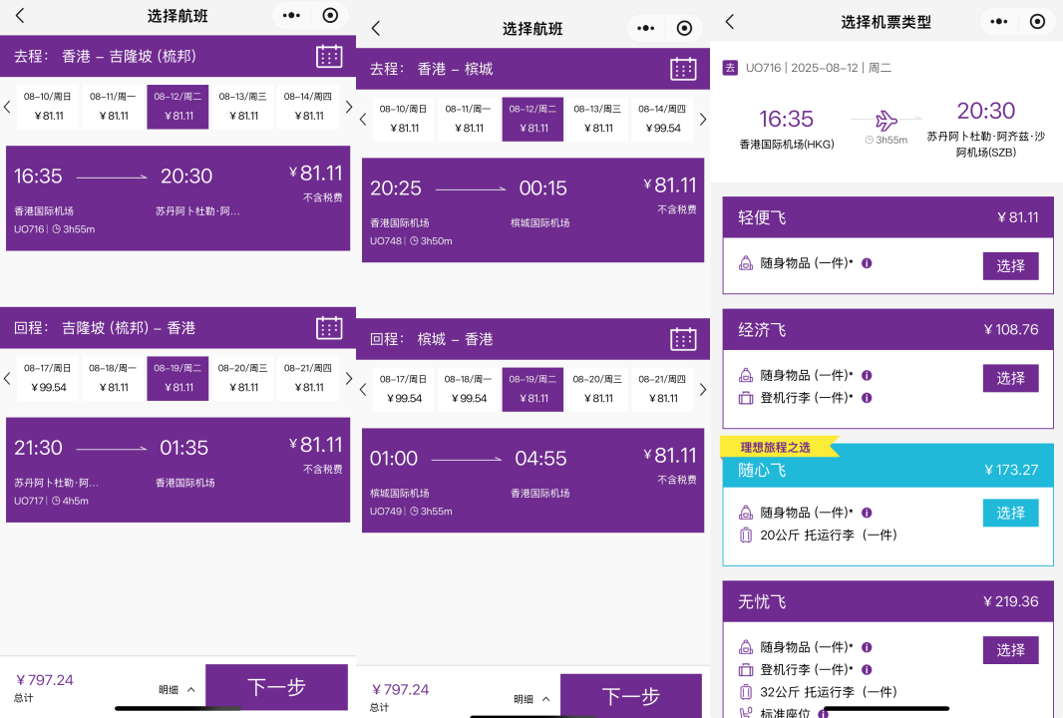Choose the 随心飞 fare with 选择

tap(1011, 514)
